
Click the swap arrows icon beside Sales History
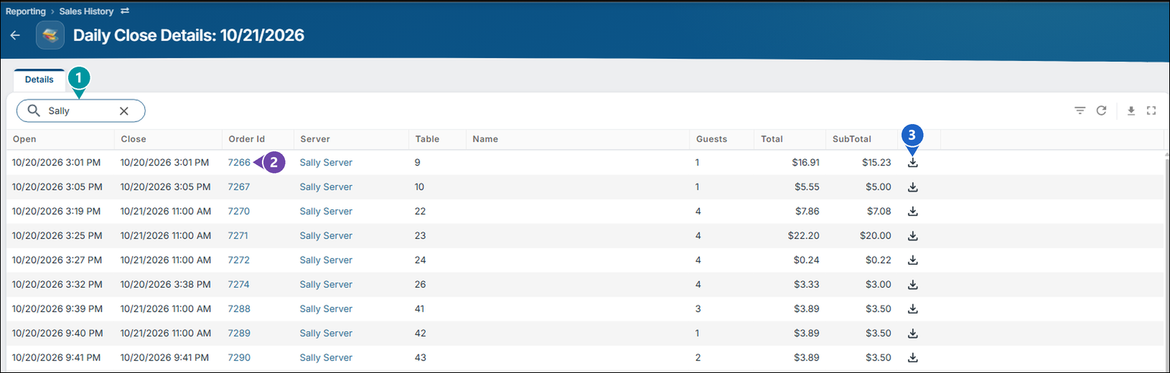pos(125,11)
